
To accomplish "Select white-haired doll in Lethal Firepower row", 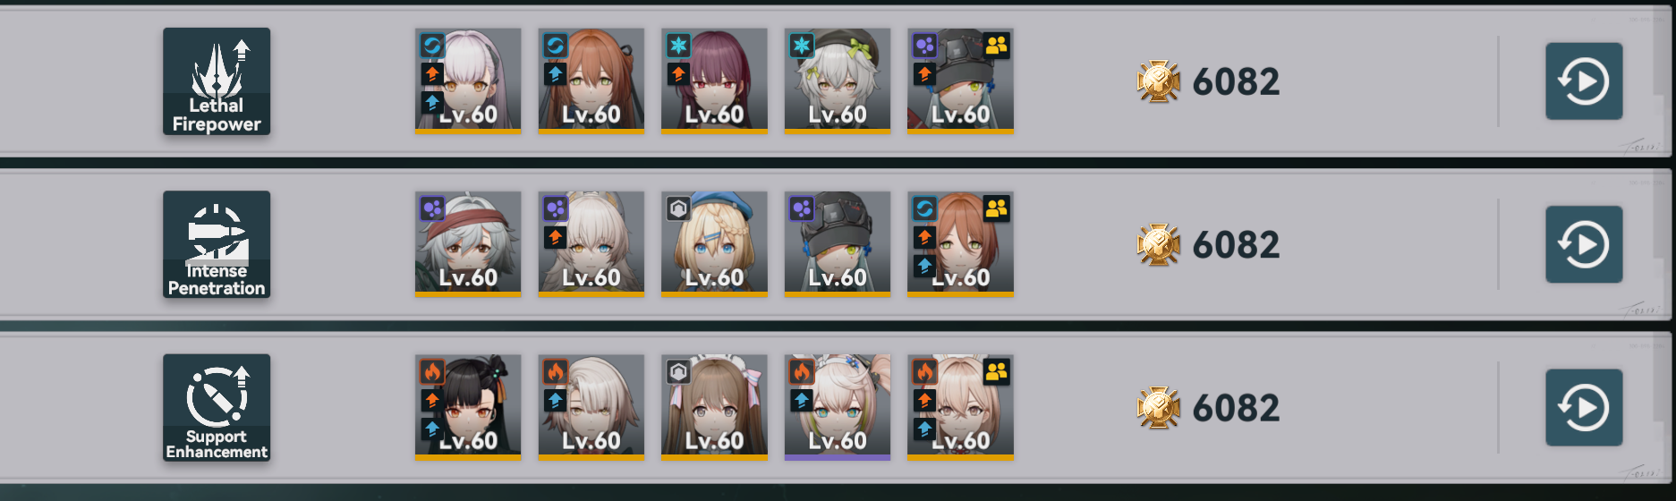I will [x=468, y=81].
